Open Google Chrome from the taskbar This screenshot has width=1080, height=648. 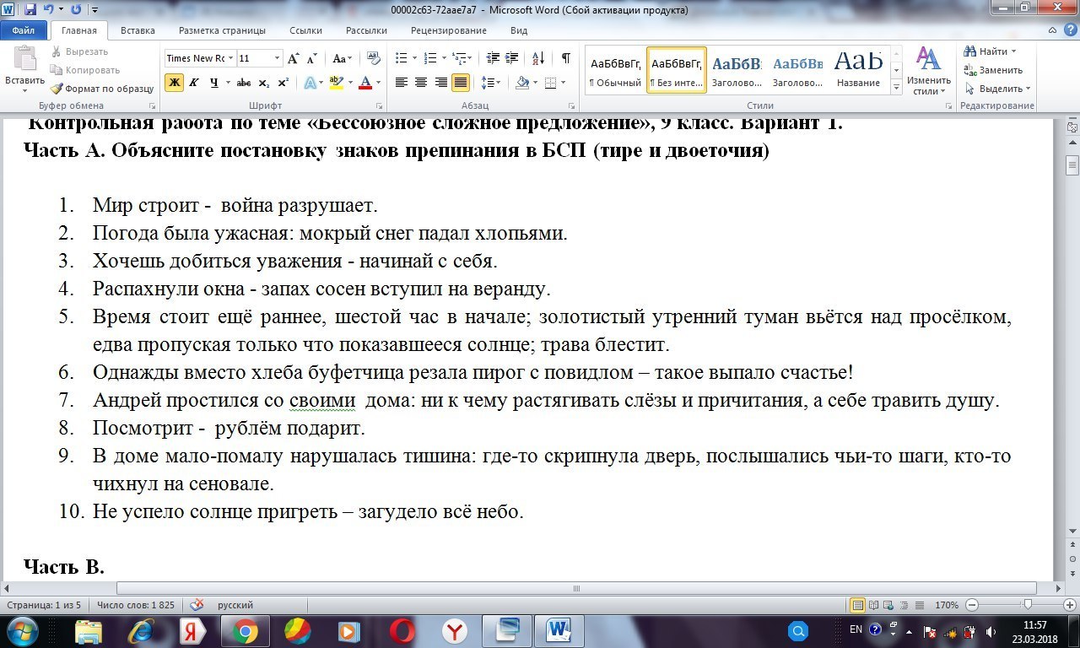[245, 631]
